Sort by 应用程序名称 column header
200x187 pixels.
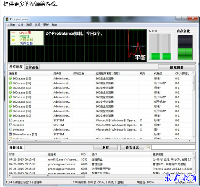117,73
